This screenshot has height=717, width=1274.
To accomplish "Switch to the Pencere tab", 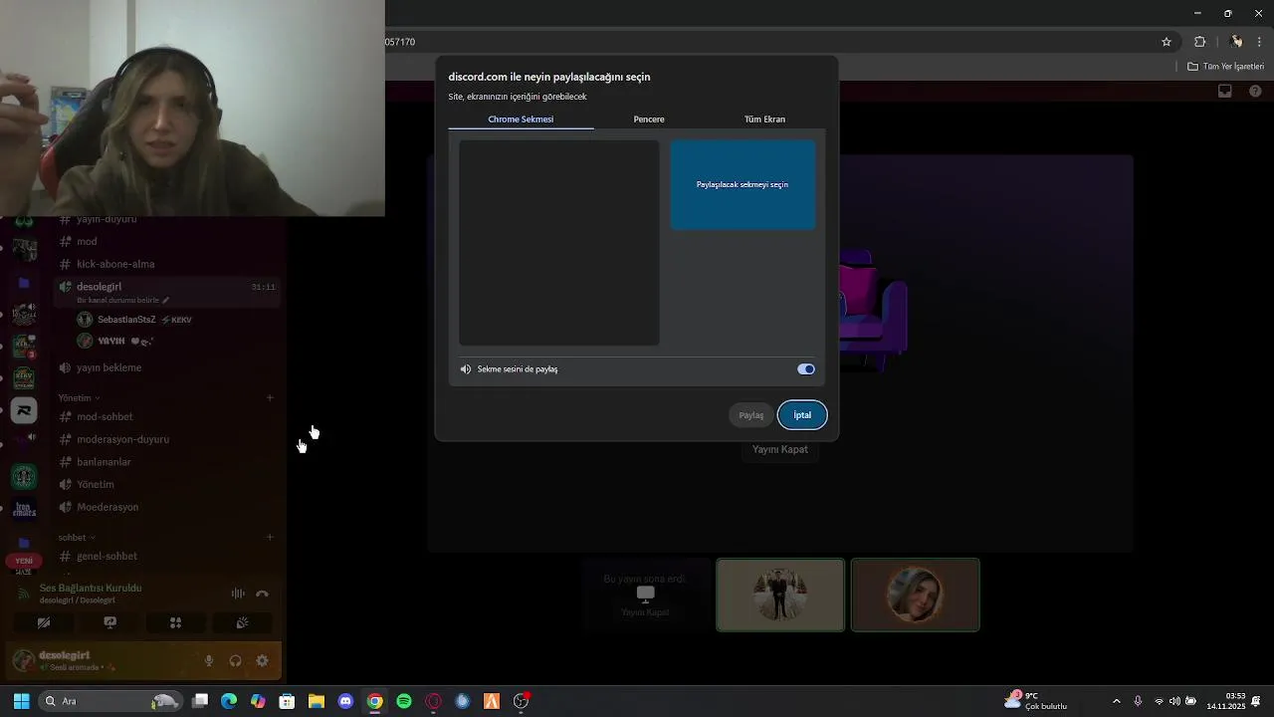I will [649, 119].
